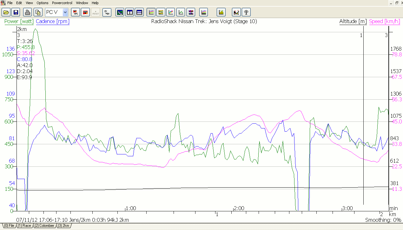Viewport: 403px width, 230px height.
Task: Click the tile windows vertically icon
Action: point(129,12)
